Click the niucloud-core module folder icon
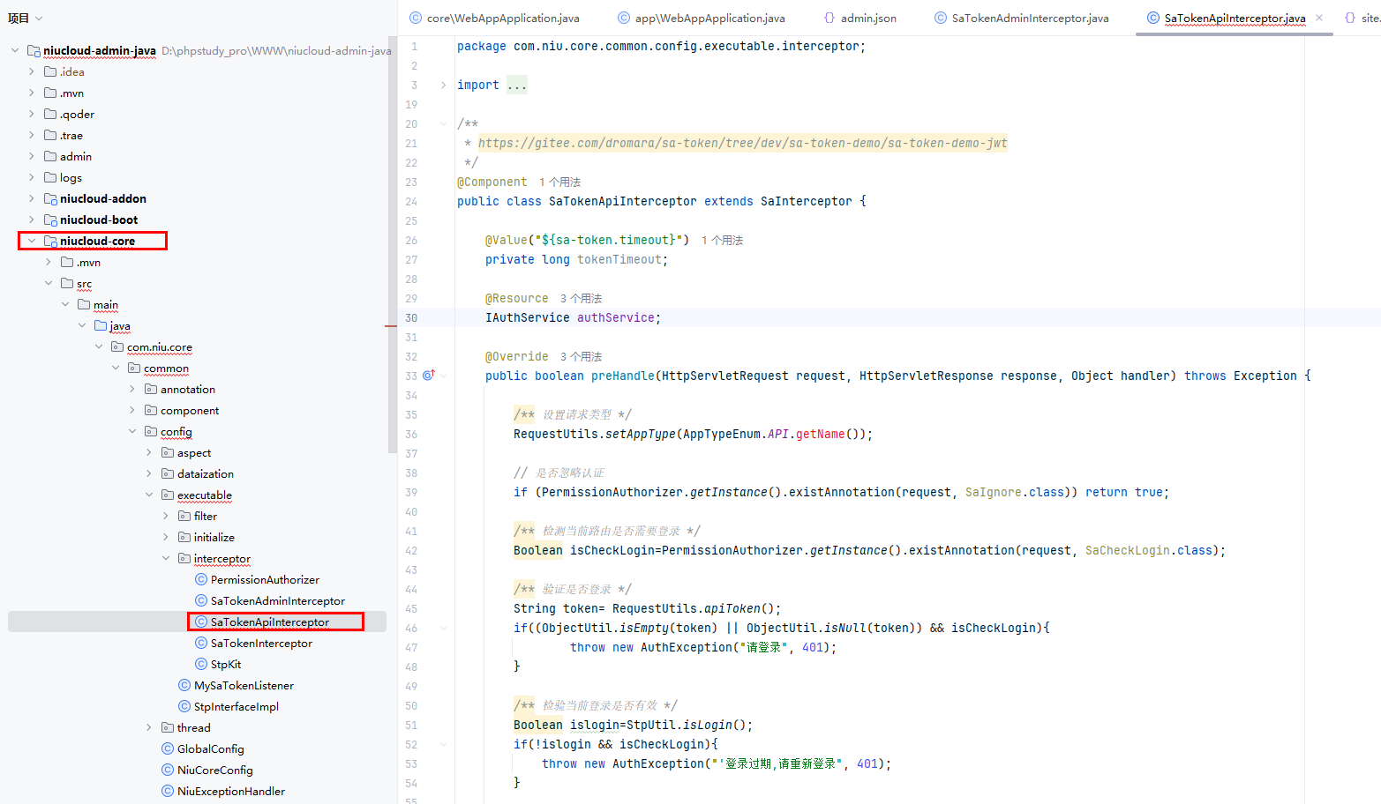1381x804 pixels. click(x=50, y=242)
